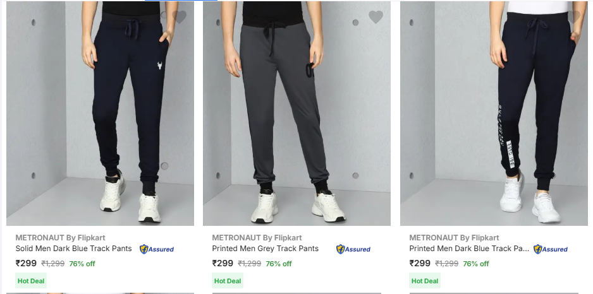The height and width of the screenshot is (294, 593).
Task: Click Assured badge on Grey Track Pants
Action: point(353,249)
